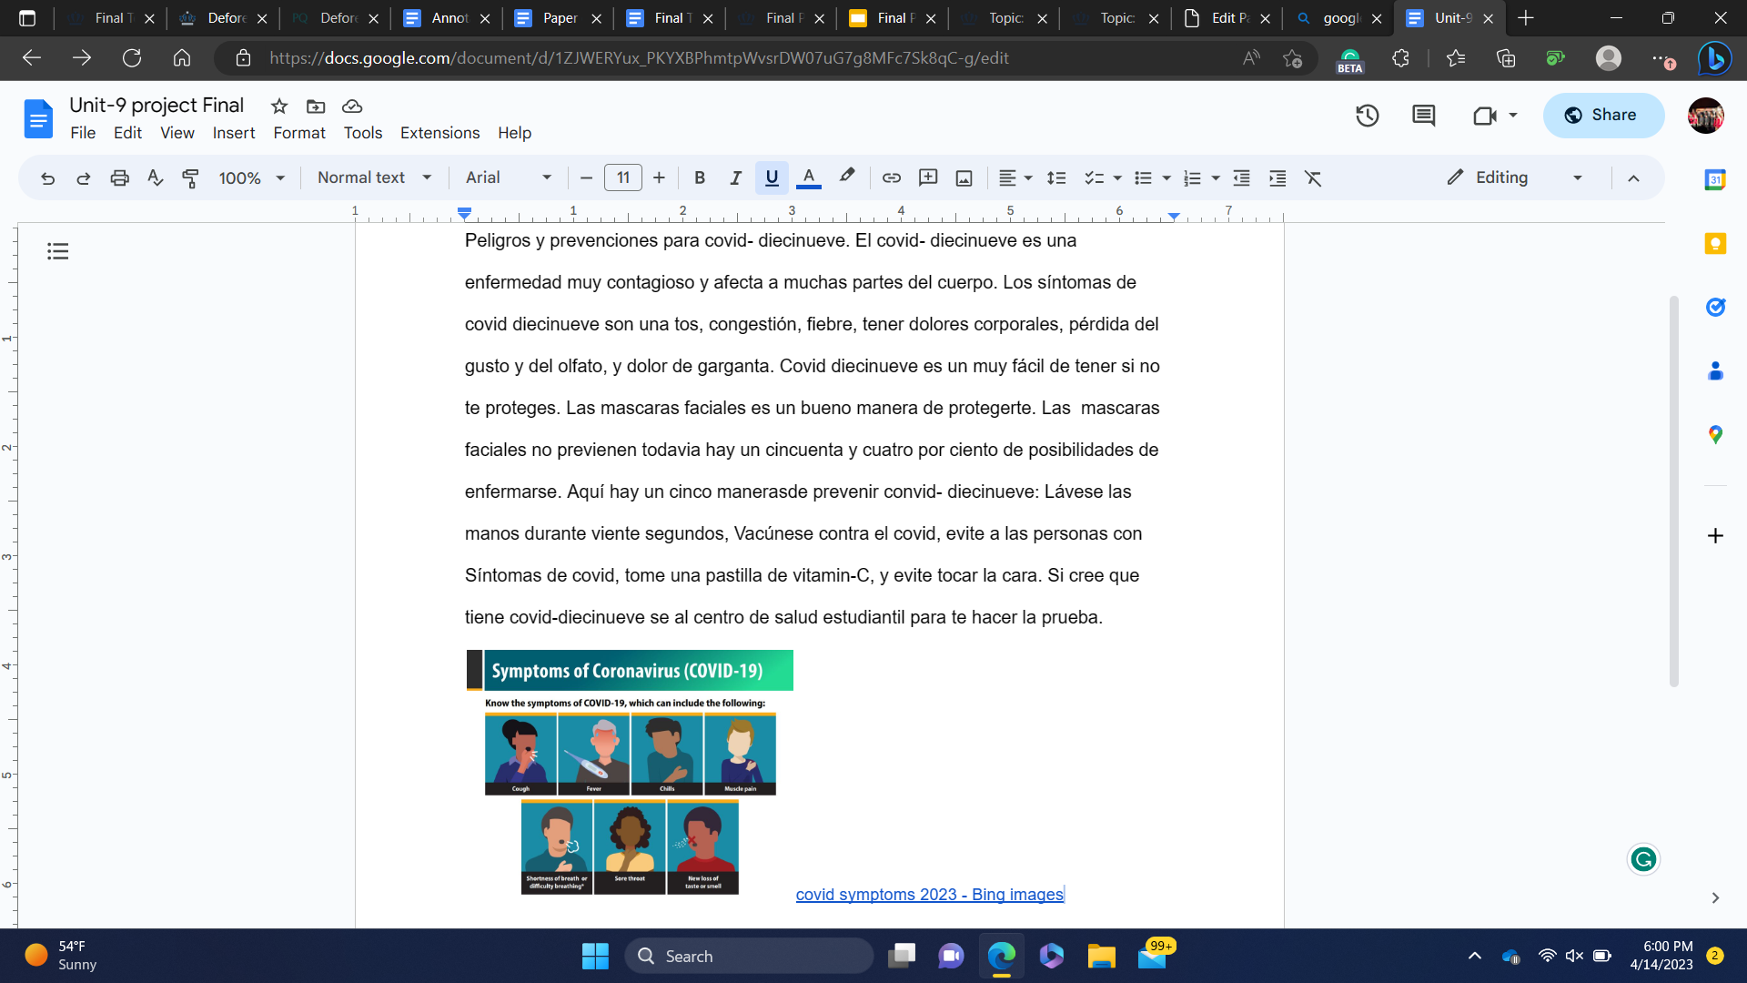
Task: Click the Share button
Action: [x=1602, y=116]
